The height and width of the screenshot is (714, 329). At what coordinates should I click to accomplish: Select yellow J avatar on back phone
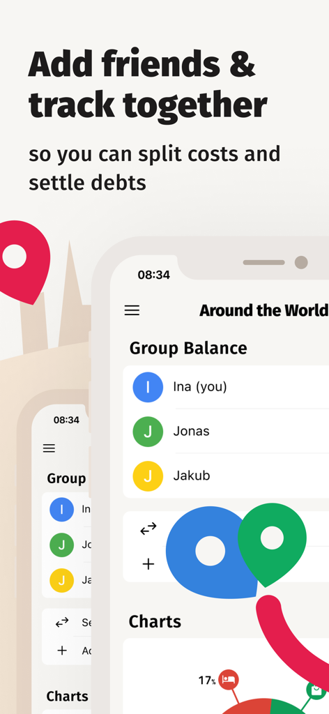[61, 580]
